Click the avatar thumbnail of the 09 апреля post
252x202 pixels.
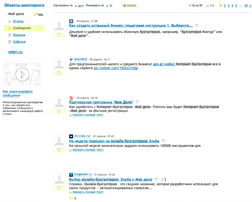pos(59,26)
